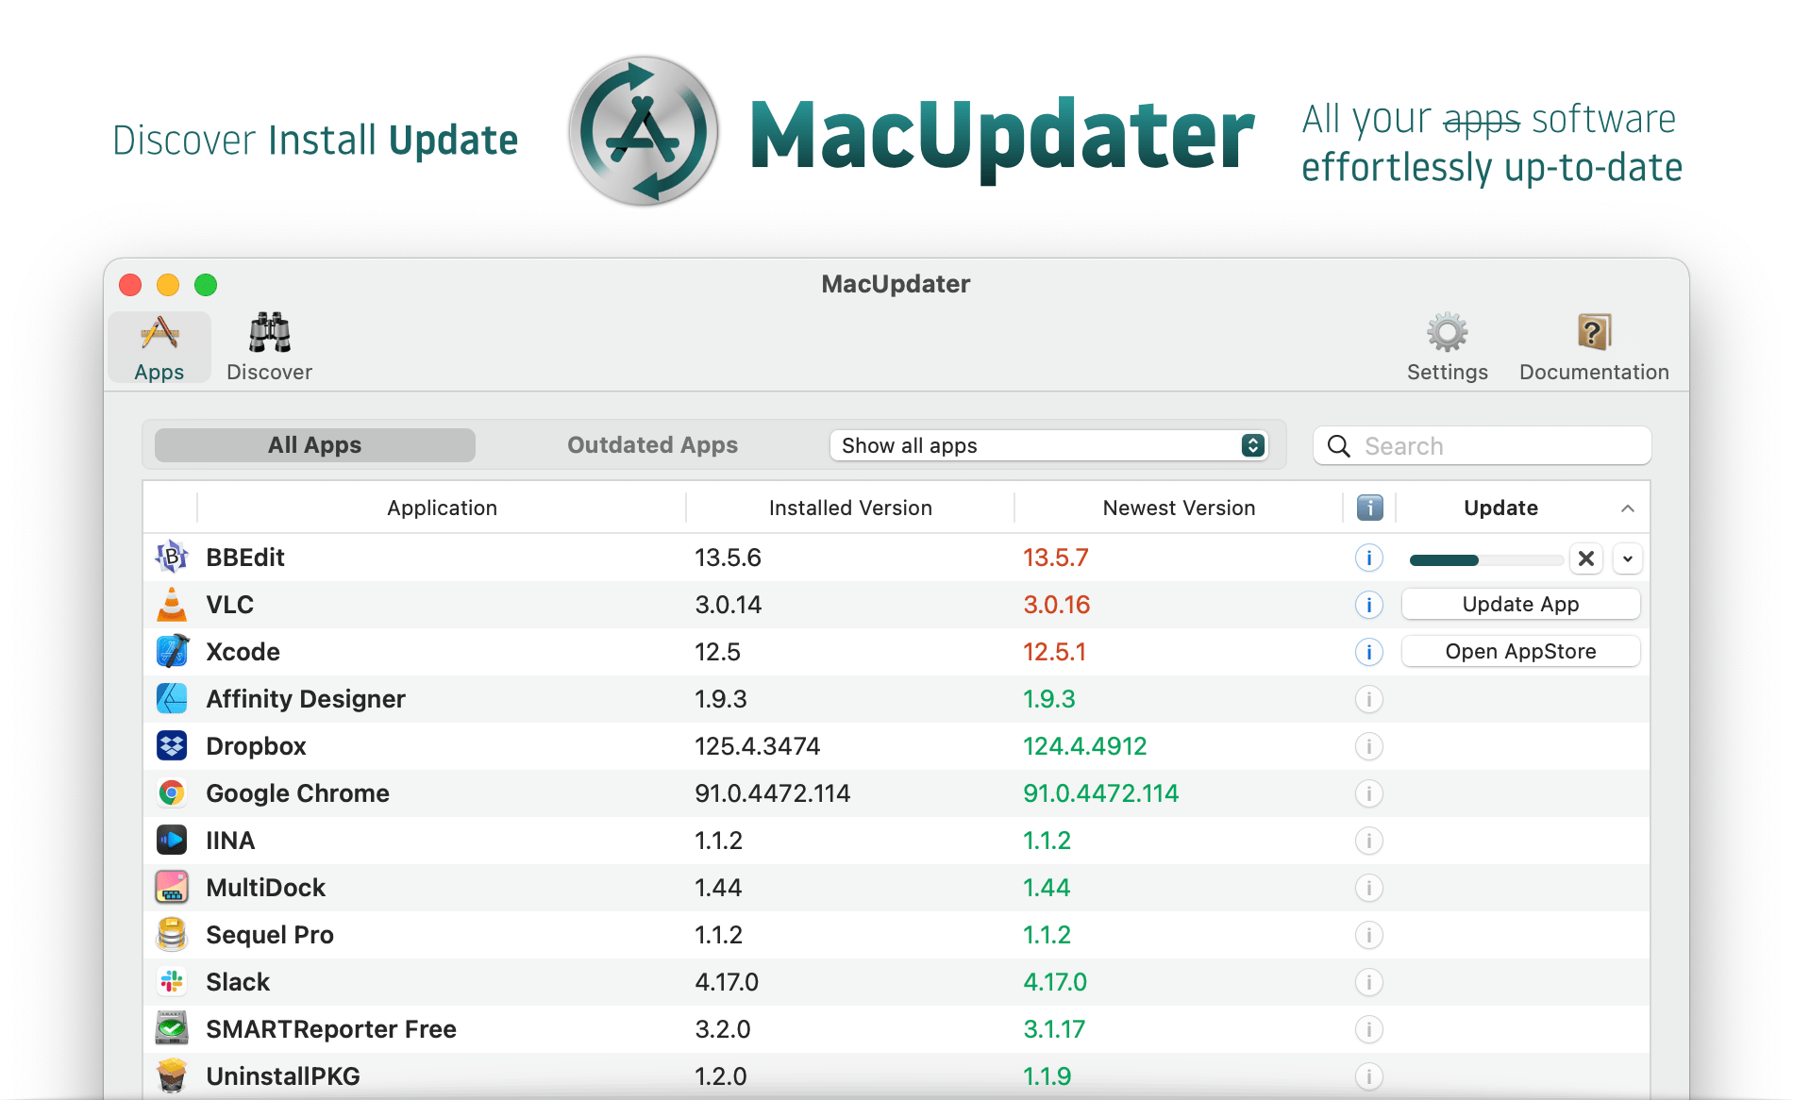The image size is (1793, 1100).
Task: Click Slack installed version 4.17.0
Action: [727, 982]
